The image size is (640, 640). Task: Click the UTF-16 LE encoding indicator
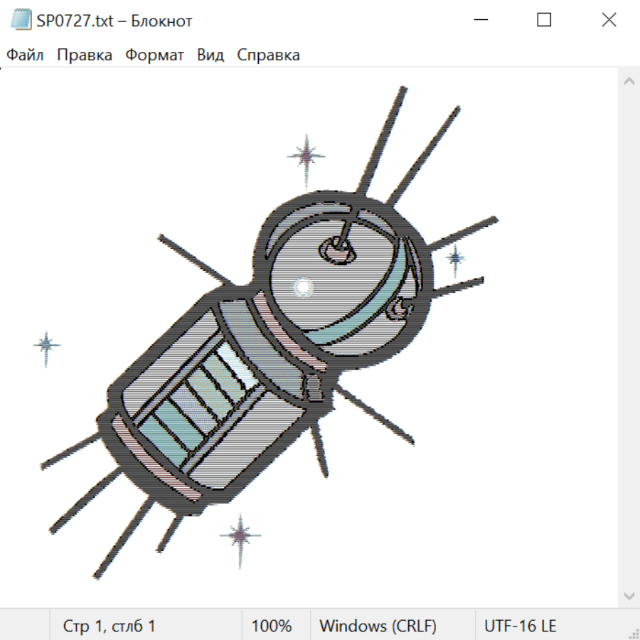(x=520, y=626)
